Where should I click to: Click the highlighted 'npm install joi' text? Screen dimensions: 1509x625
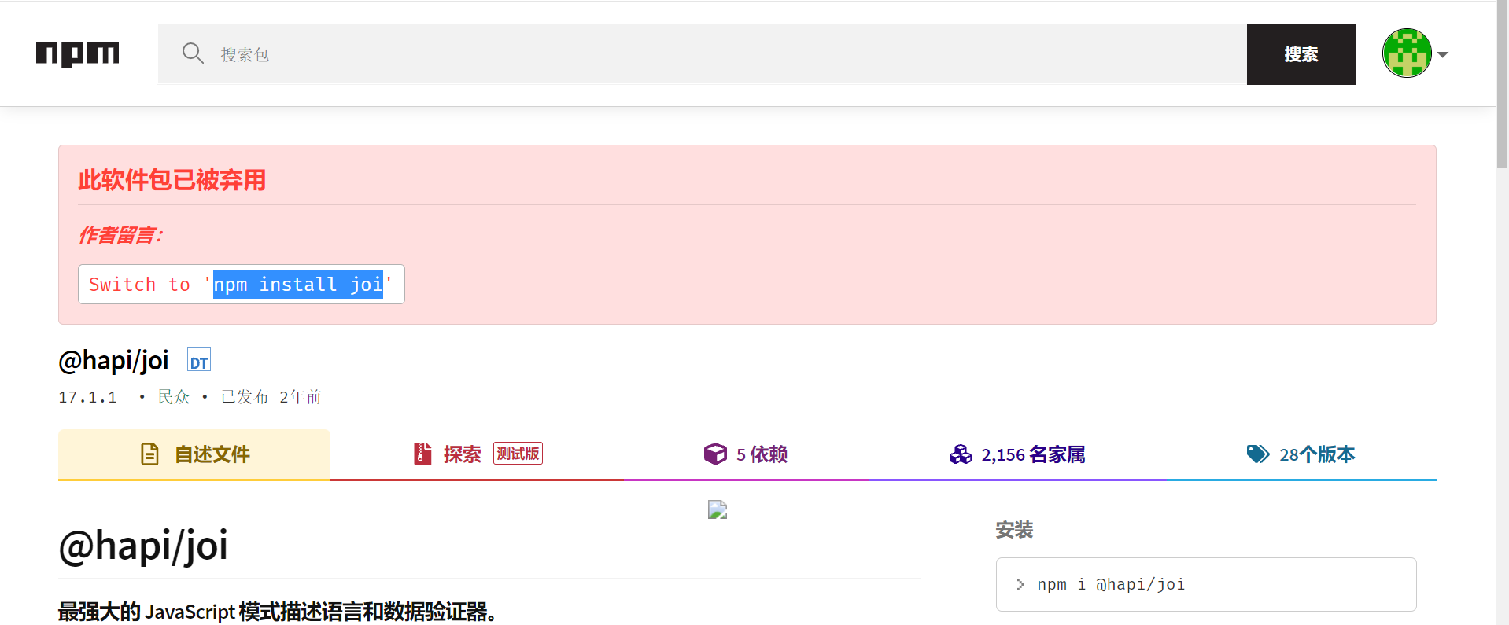click(298, 284)
